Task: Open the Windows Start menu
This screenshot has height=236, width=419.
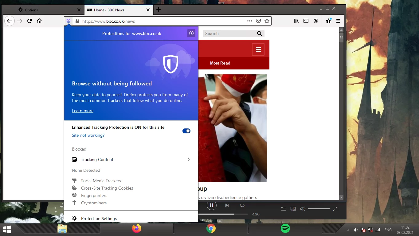Action: pos(7,229)
